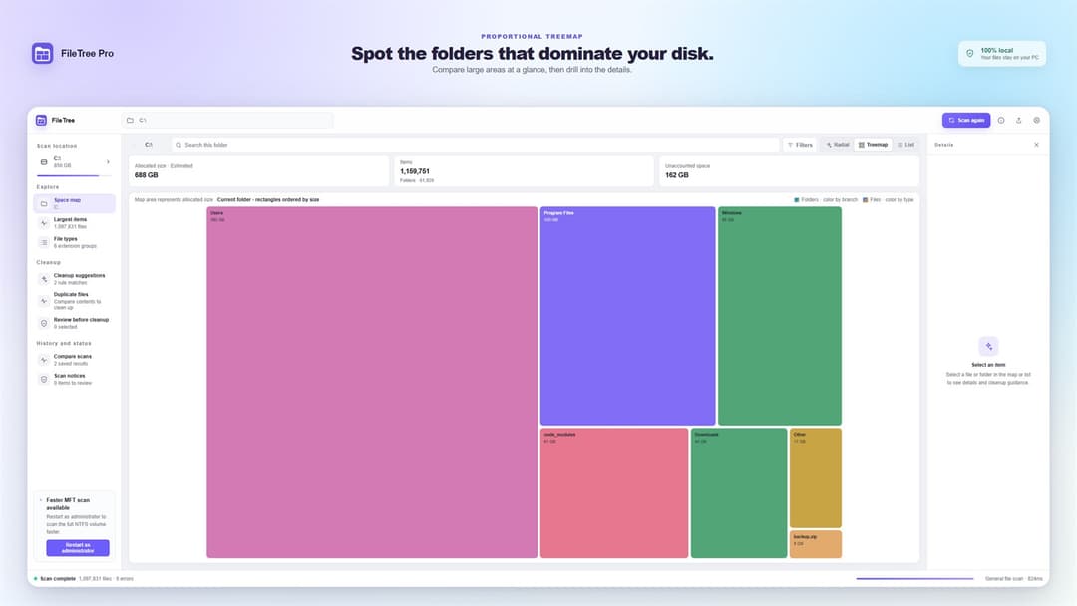The image size is (1077, 606).
Task: Click the Review before cleanup shield icon
Action: coord(44,323)
